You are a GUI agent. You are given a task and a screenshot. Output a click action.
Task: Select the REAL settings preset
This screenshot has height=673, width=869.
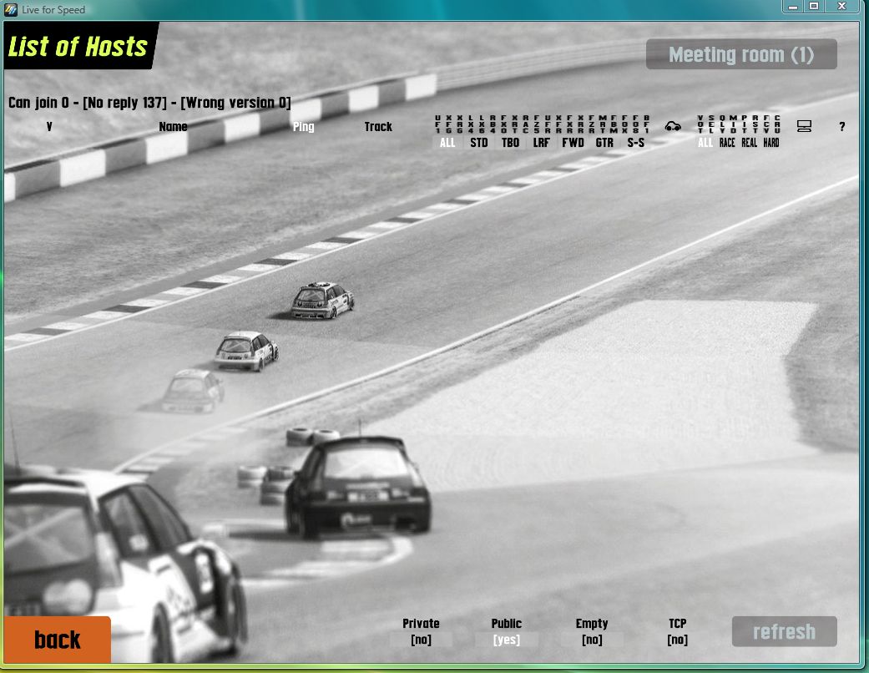[x=750, y=143]
